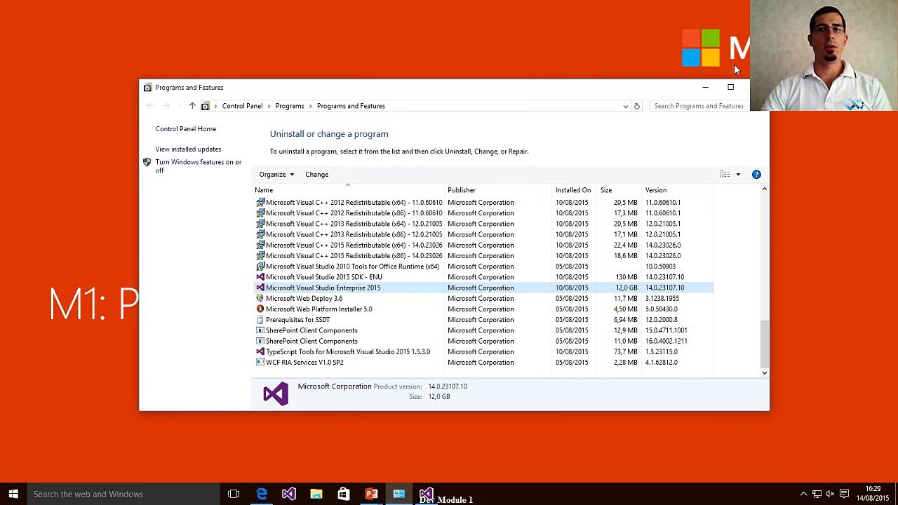Viewport: 898px width, 505px height.
Task: Open the View installed updates link
Action: click(188, 149)
